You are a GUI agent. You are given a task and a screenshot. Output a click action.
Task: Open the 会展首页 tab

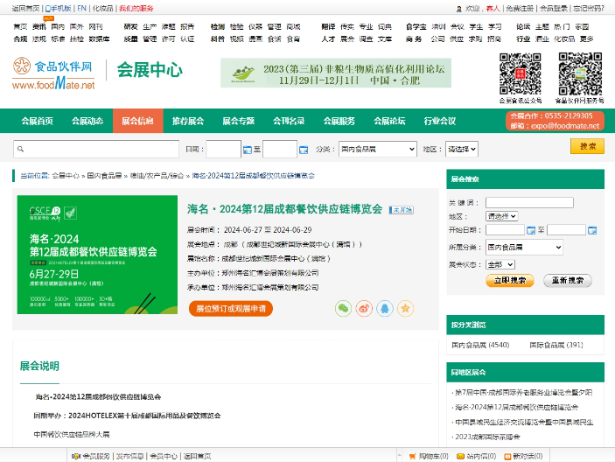point(37,121)
